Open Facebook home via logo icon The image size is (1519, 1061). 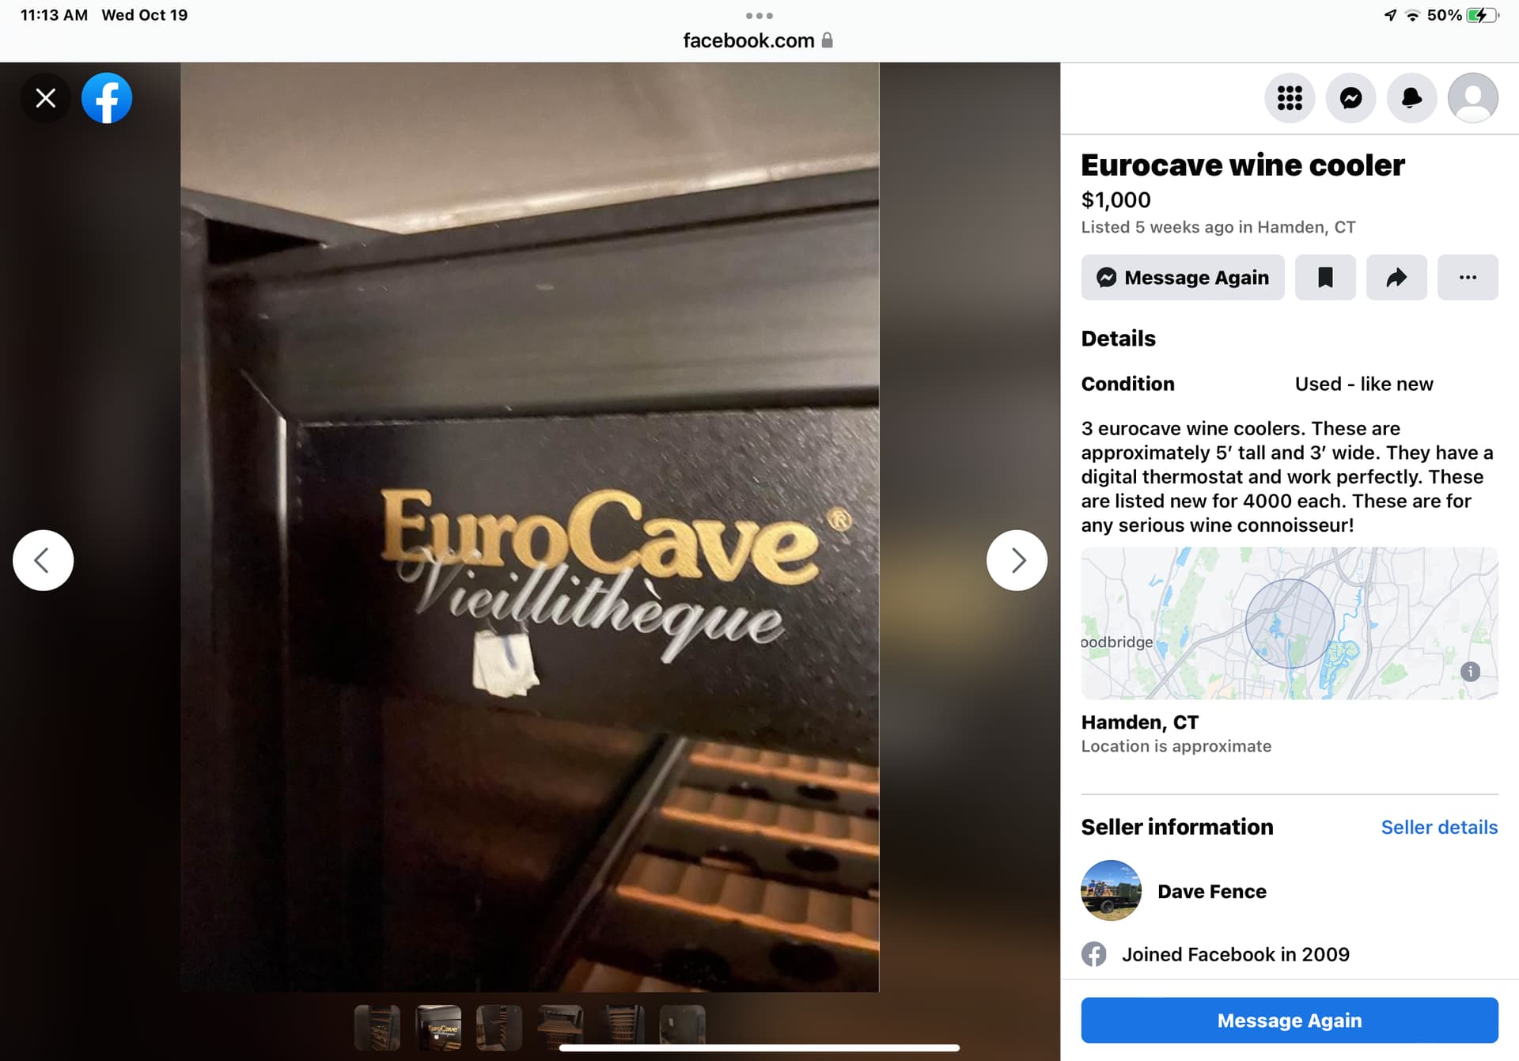(107, 98)
